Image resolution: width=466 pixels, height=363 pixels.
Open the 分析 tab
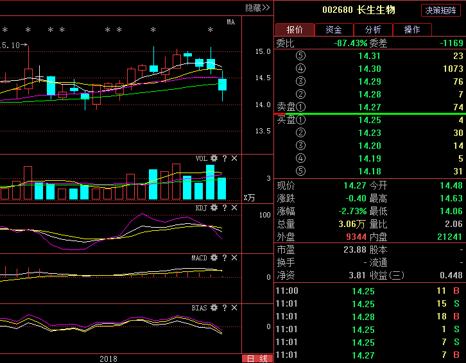tap(373, 30)
